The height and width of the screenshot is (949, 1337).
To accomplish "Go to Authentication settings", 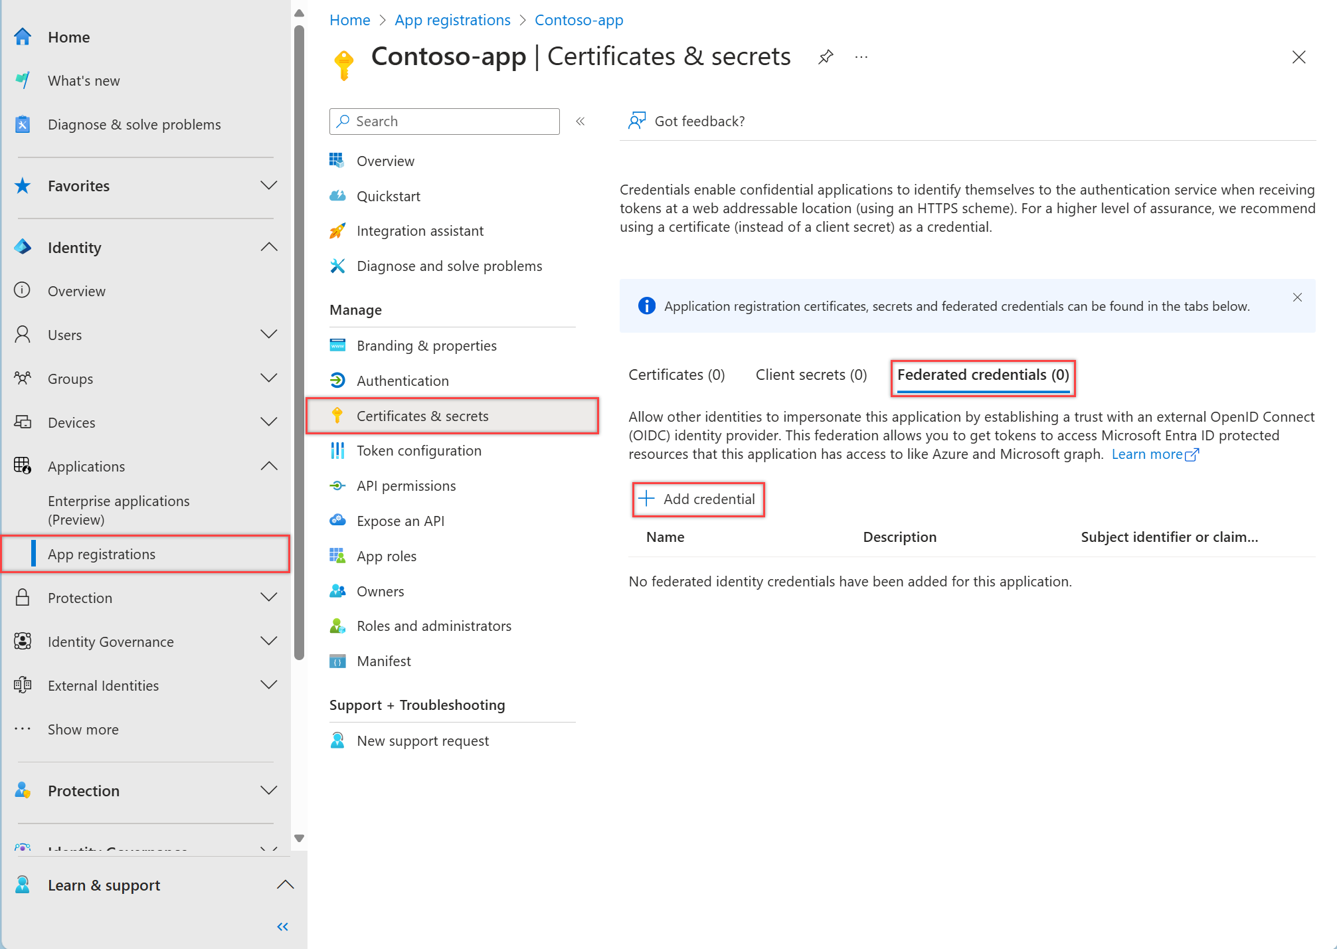I will (402, 381).
